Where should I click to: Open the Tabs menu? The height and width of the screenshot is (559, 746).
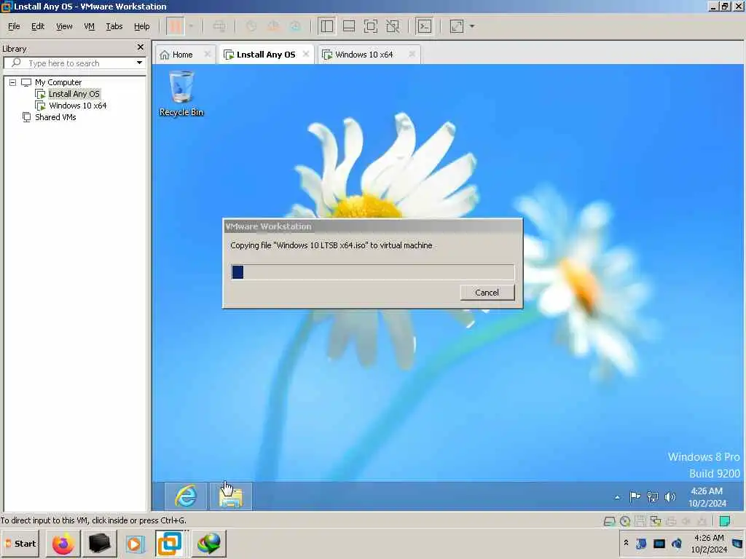click(x=114, y=27)
